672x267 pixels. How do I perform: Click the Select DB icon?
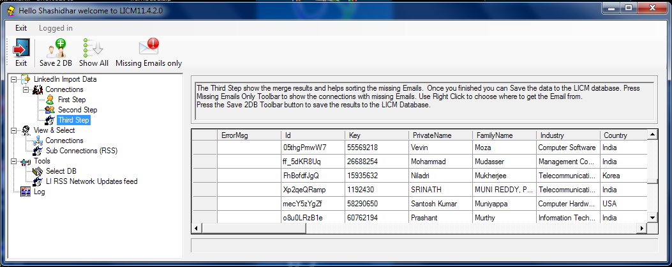click(x=38, y=171)
